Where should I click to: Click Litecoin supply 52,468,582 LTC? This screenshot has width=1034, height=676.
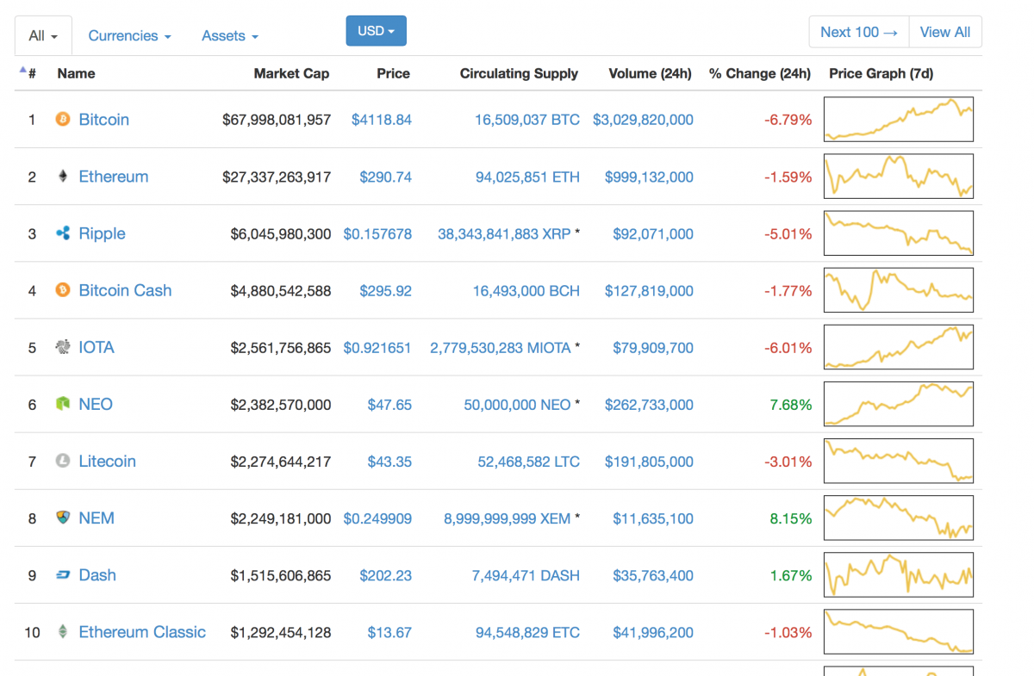coord(529,461)
